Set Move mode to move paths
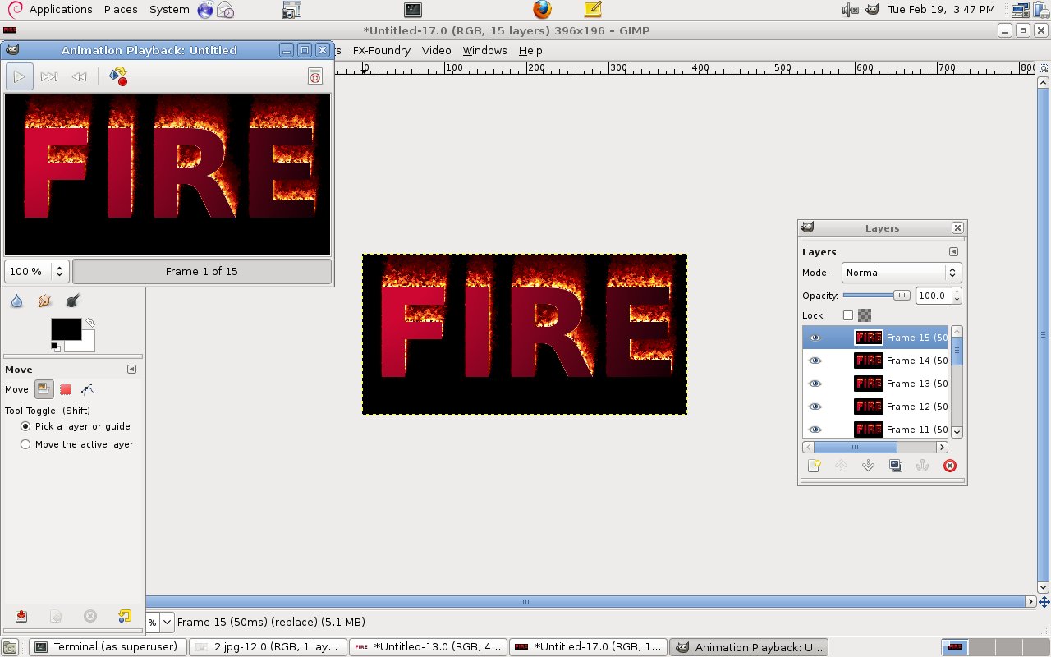Viewport: 1051px width, 657px height. [x=86, y=389]
